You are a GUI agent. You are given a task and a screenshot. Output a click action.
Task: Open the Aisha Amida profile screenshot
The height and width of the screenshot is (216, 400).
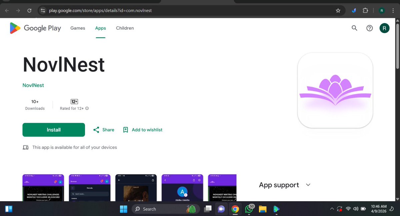182,188
